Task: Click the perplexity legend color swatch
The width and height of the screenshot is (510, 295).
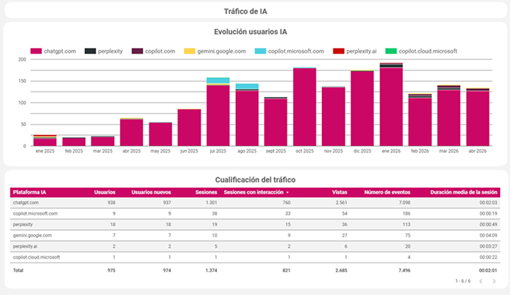Action: (90, 51)
